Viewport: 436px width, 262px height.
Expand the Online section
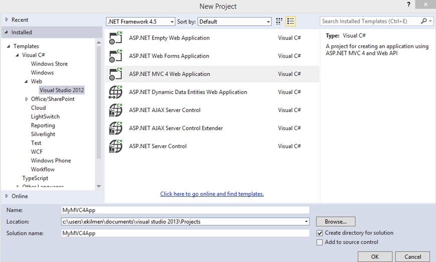(7, 196)
